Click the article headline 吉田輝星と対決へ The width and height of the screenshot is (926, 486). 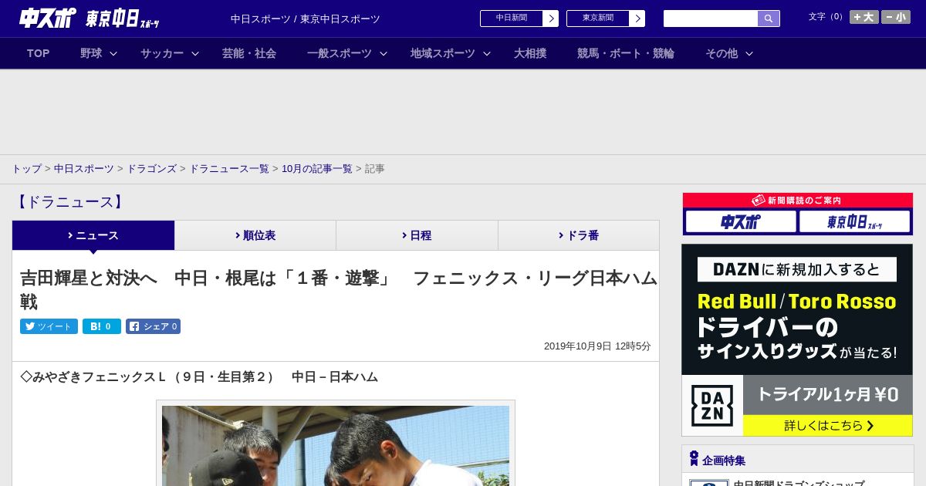pyautogui.click(x=339, y=289)
